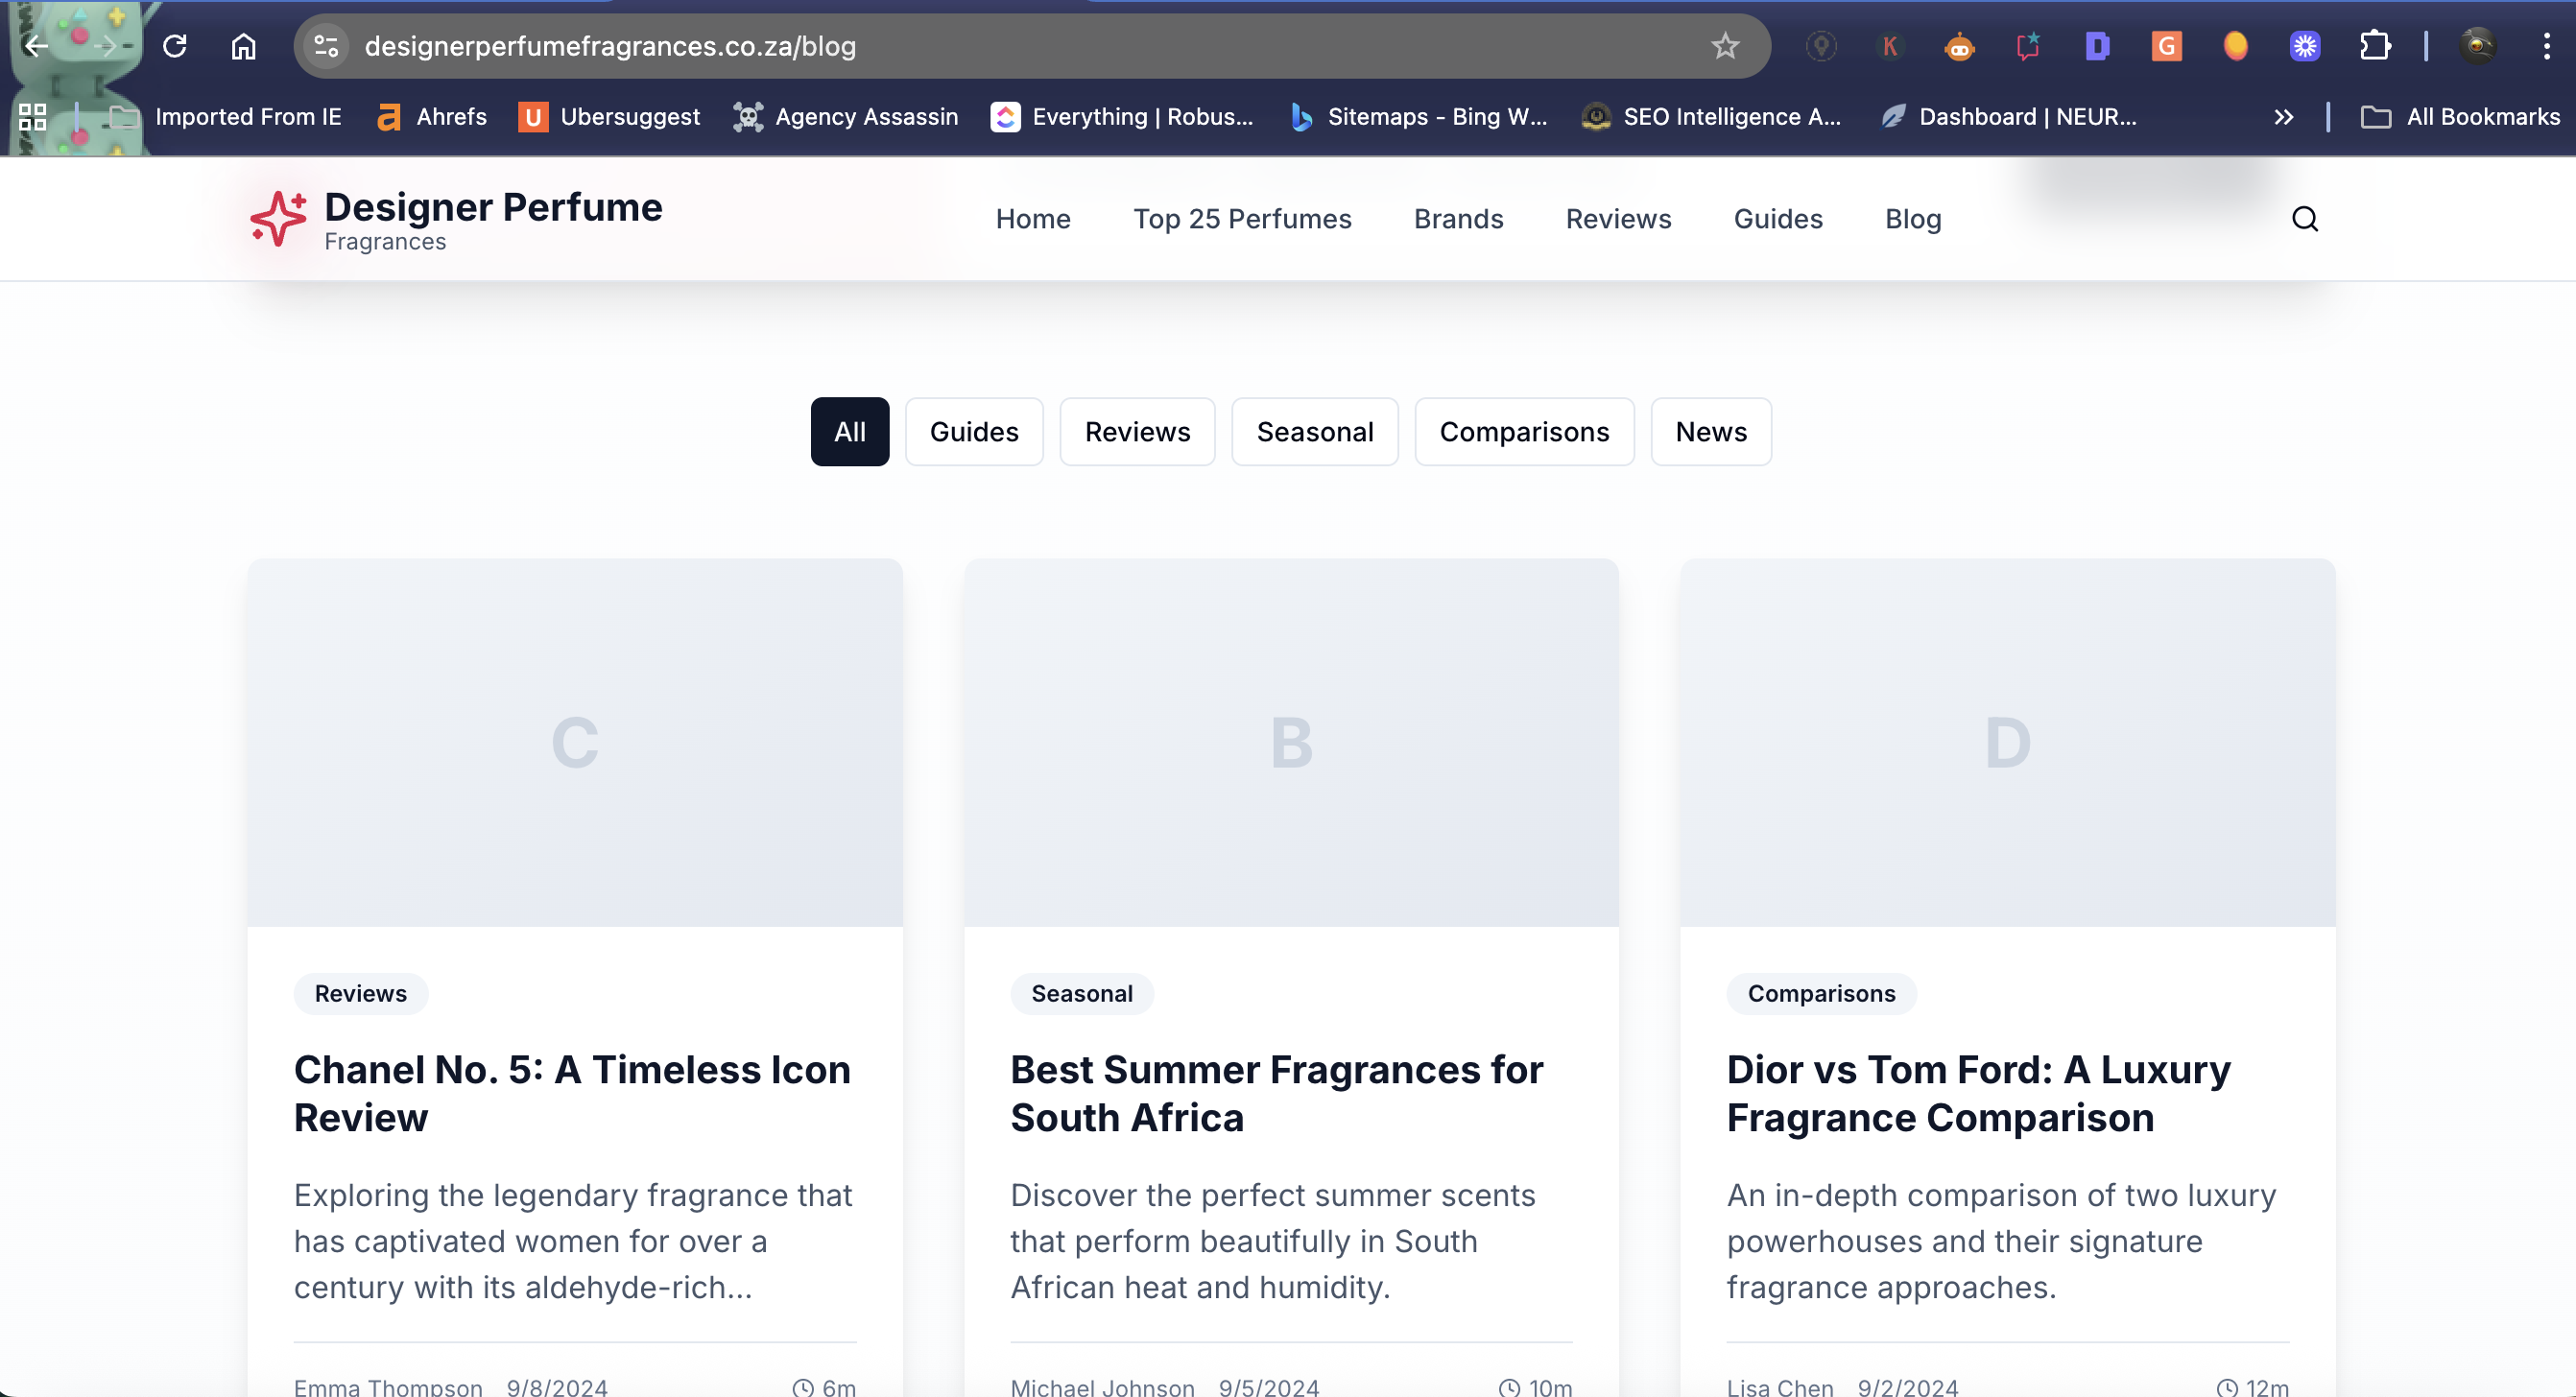This screenshot has width=2576, height=1397.
Task: Open the All Bookmarks folder
Action: click(2460, 117)
